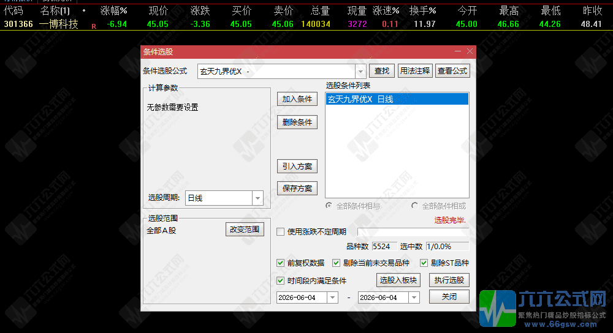Open 条件选股公式 dropdown arrow
This screenshot has width=613, height=333.
click(360, 72)
